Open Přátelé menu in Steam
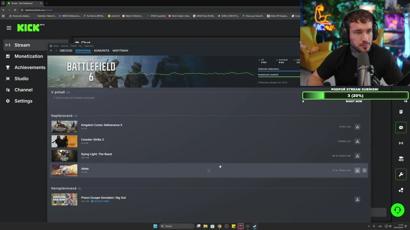The width and height of the screenshot is (410, 230). (x=73, y=46)
